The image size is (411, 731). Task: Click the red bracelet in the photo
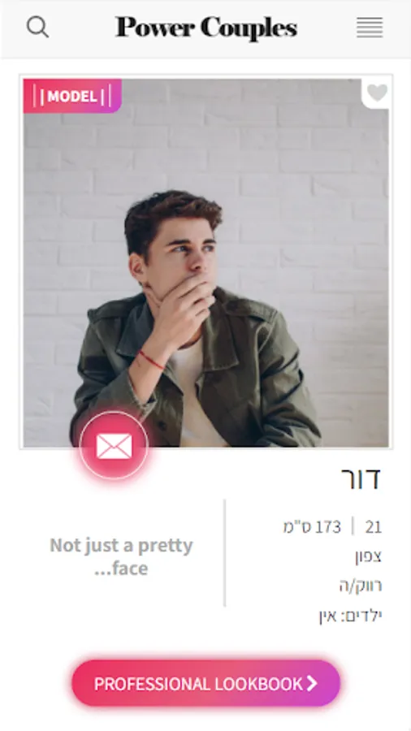(x=150, y=361)
